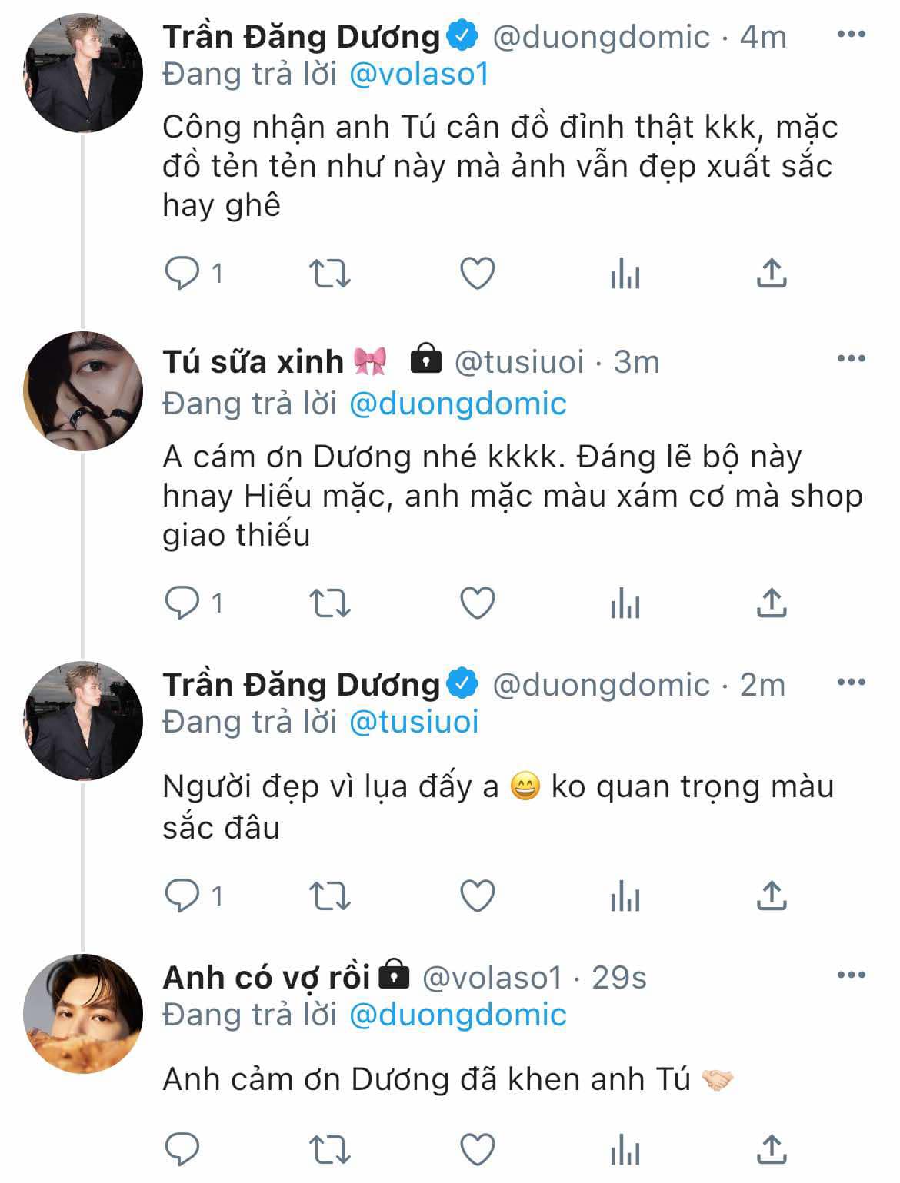
Task: Open Trần Đăng Dương profile name in first tweet
Action: (302, 36)
